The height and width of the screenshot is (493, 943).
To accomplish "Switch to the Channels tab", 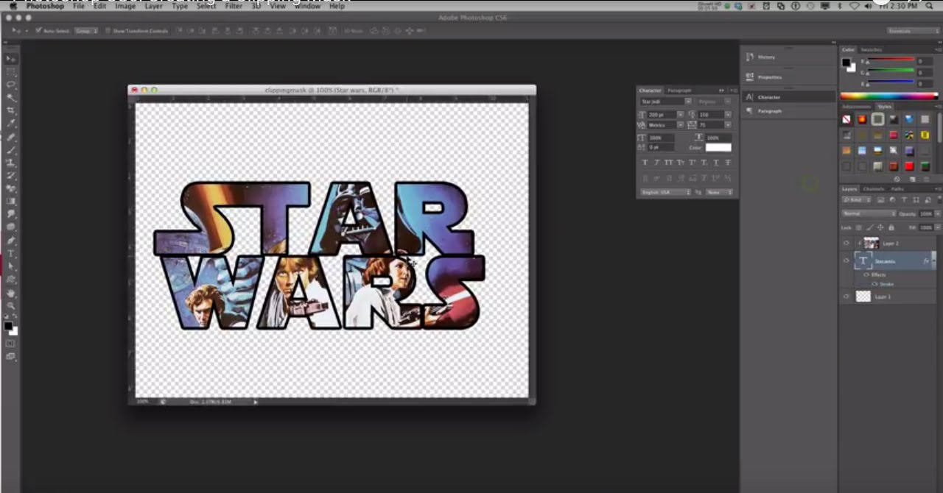I will coord(873,189).
